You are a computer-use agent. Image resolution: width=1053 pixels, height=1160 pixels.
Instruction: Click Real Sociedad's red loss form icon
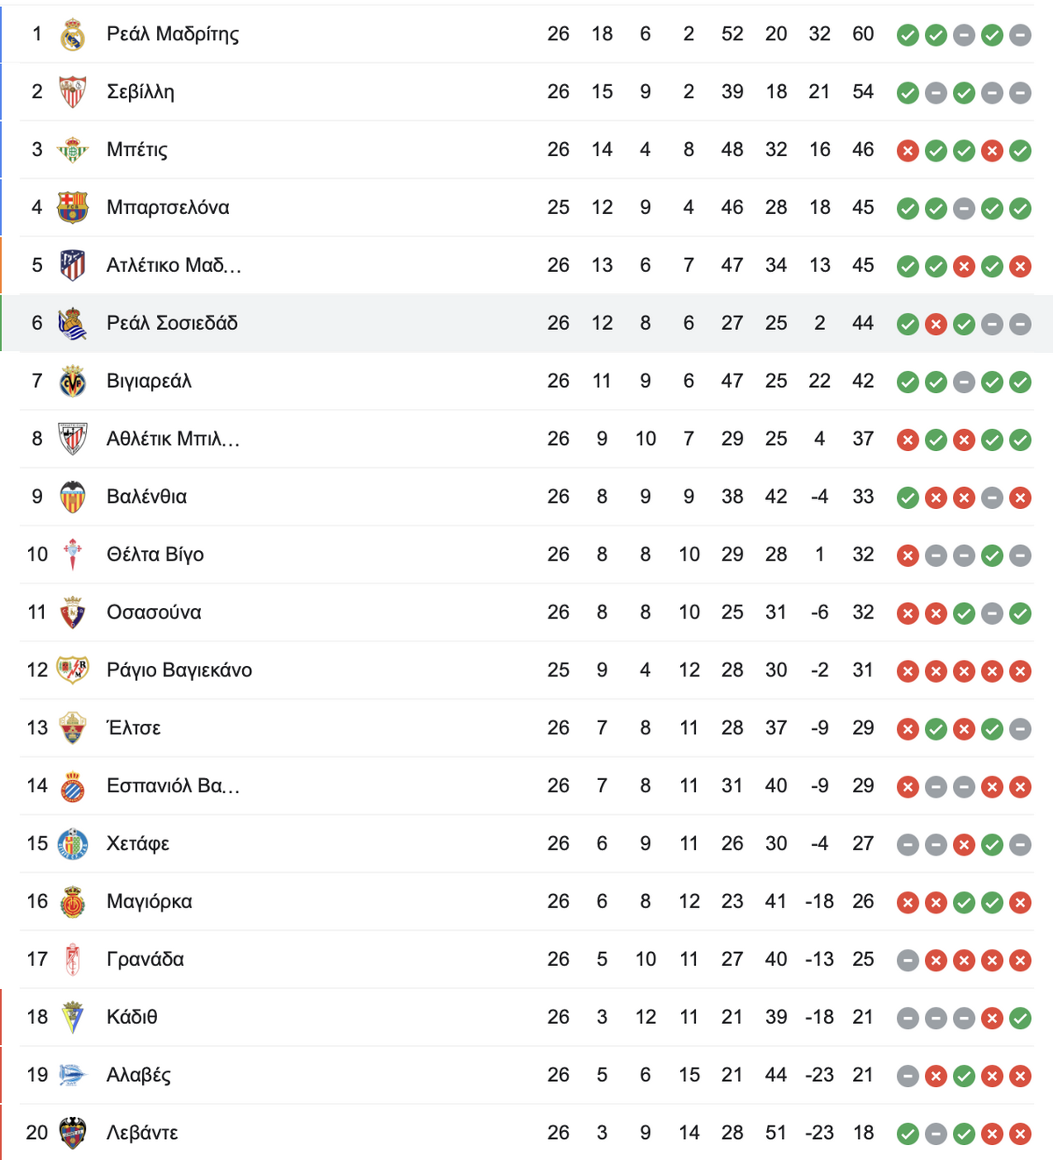point(936,324)
